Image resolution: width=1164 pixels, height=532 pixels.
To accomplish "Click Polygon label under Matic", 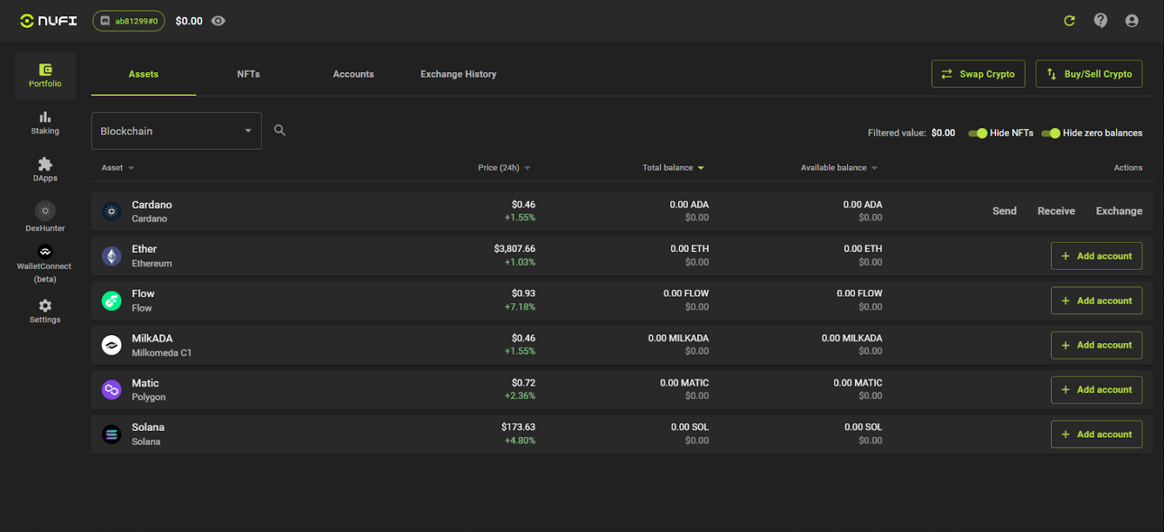I will pyautogui.click(x=148, y=397).
